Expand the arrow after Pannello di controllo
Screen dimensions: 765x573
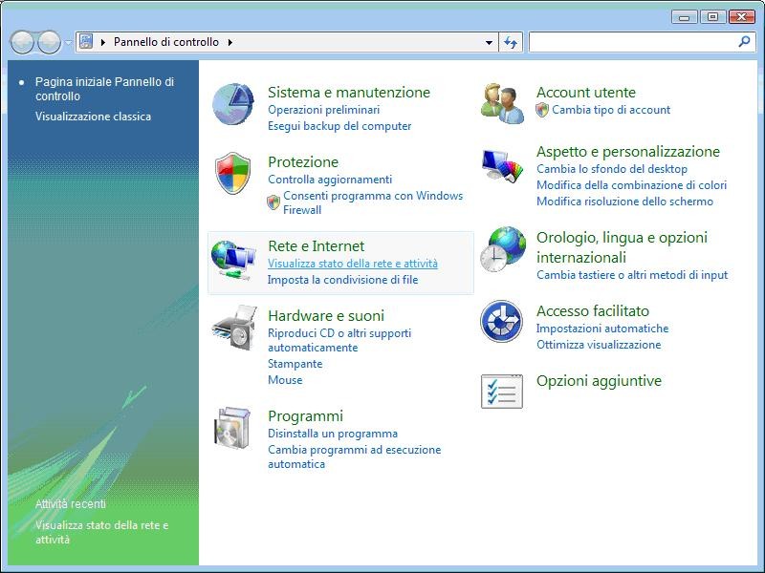(x=230, y=42)
